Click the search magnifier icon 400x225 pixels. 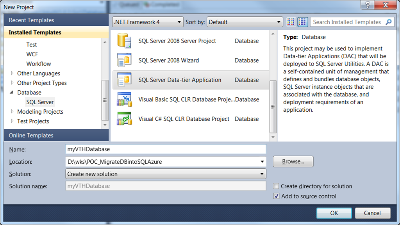click(x=389, y=22)
